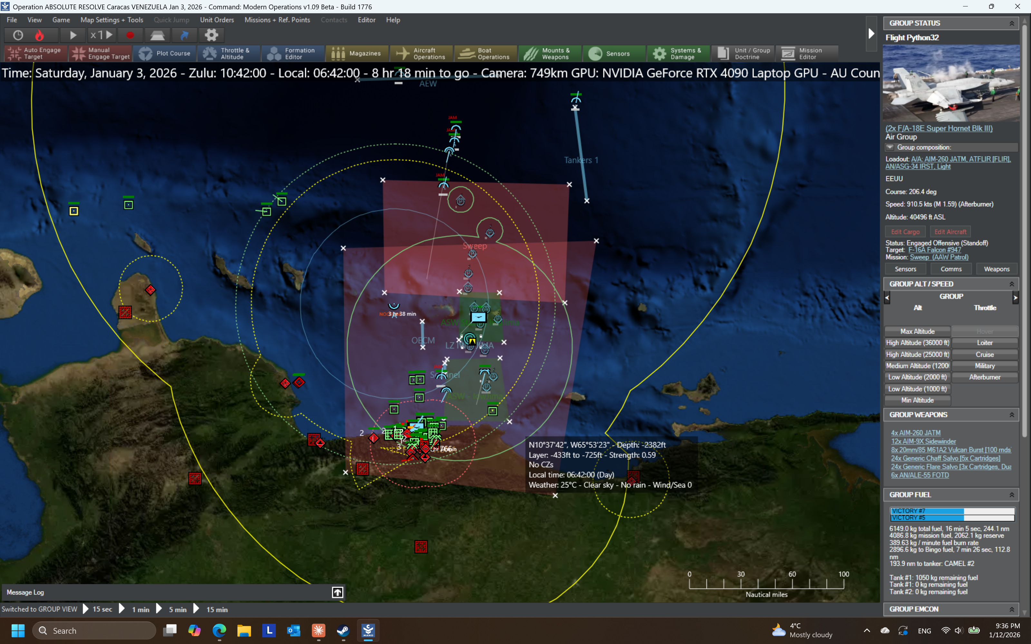The image size is (1031, 644).
Task: Set throttle to Afterburner
Action: 985,377
